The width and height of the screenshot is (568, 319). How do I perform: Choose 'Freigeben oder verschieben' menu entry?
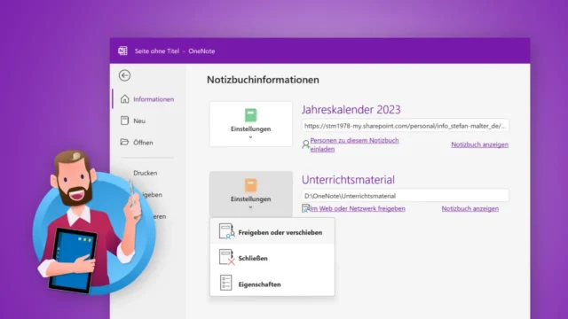272,232
